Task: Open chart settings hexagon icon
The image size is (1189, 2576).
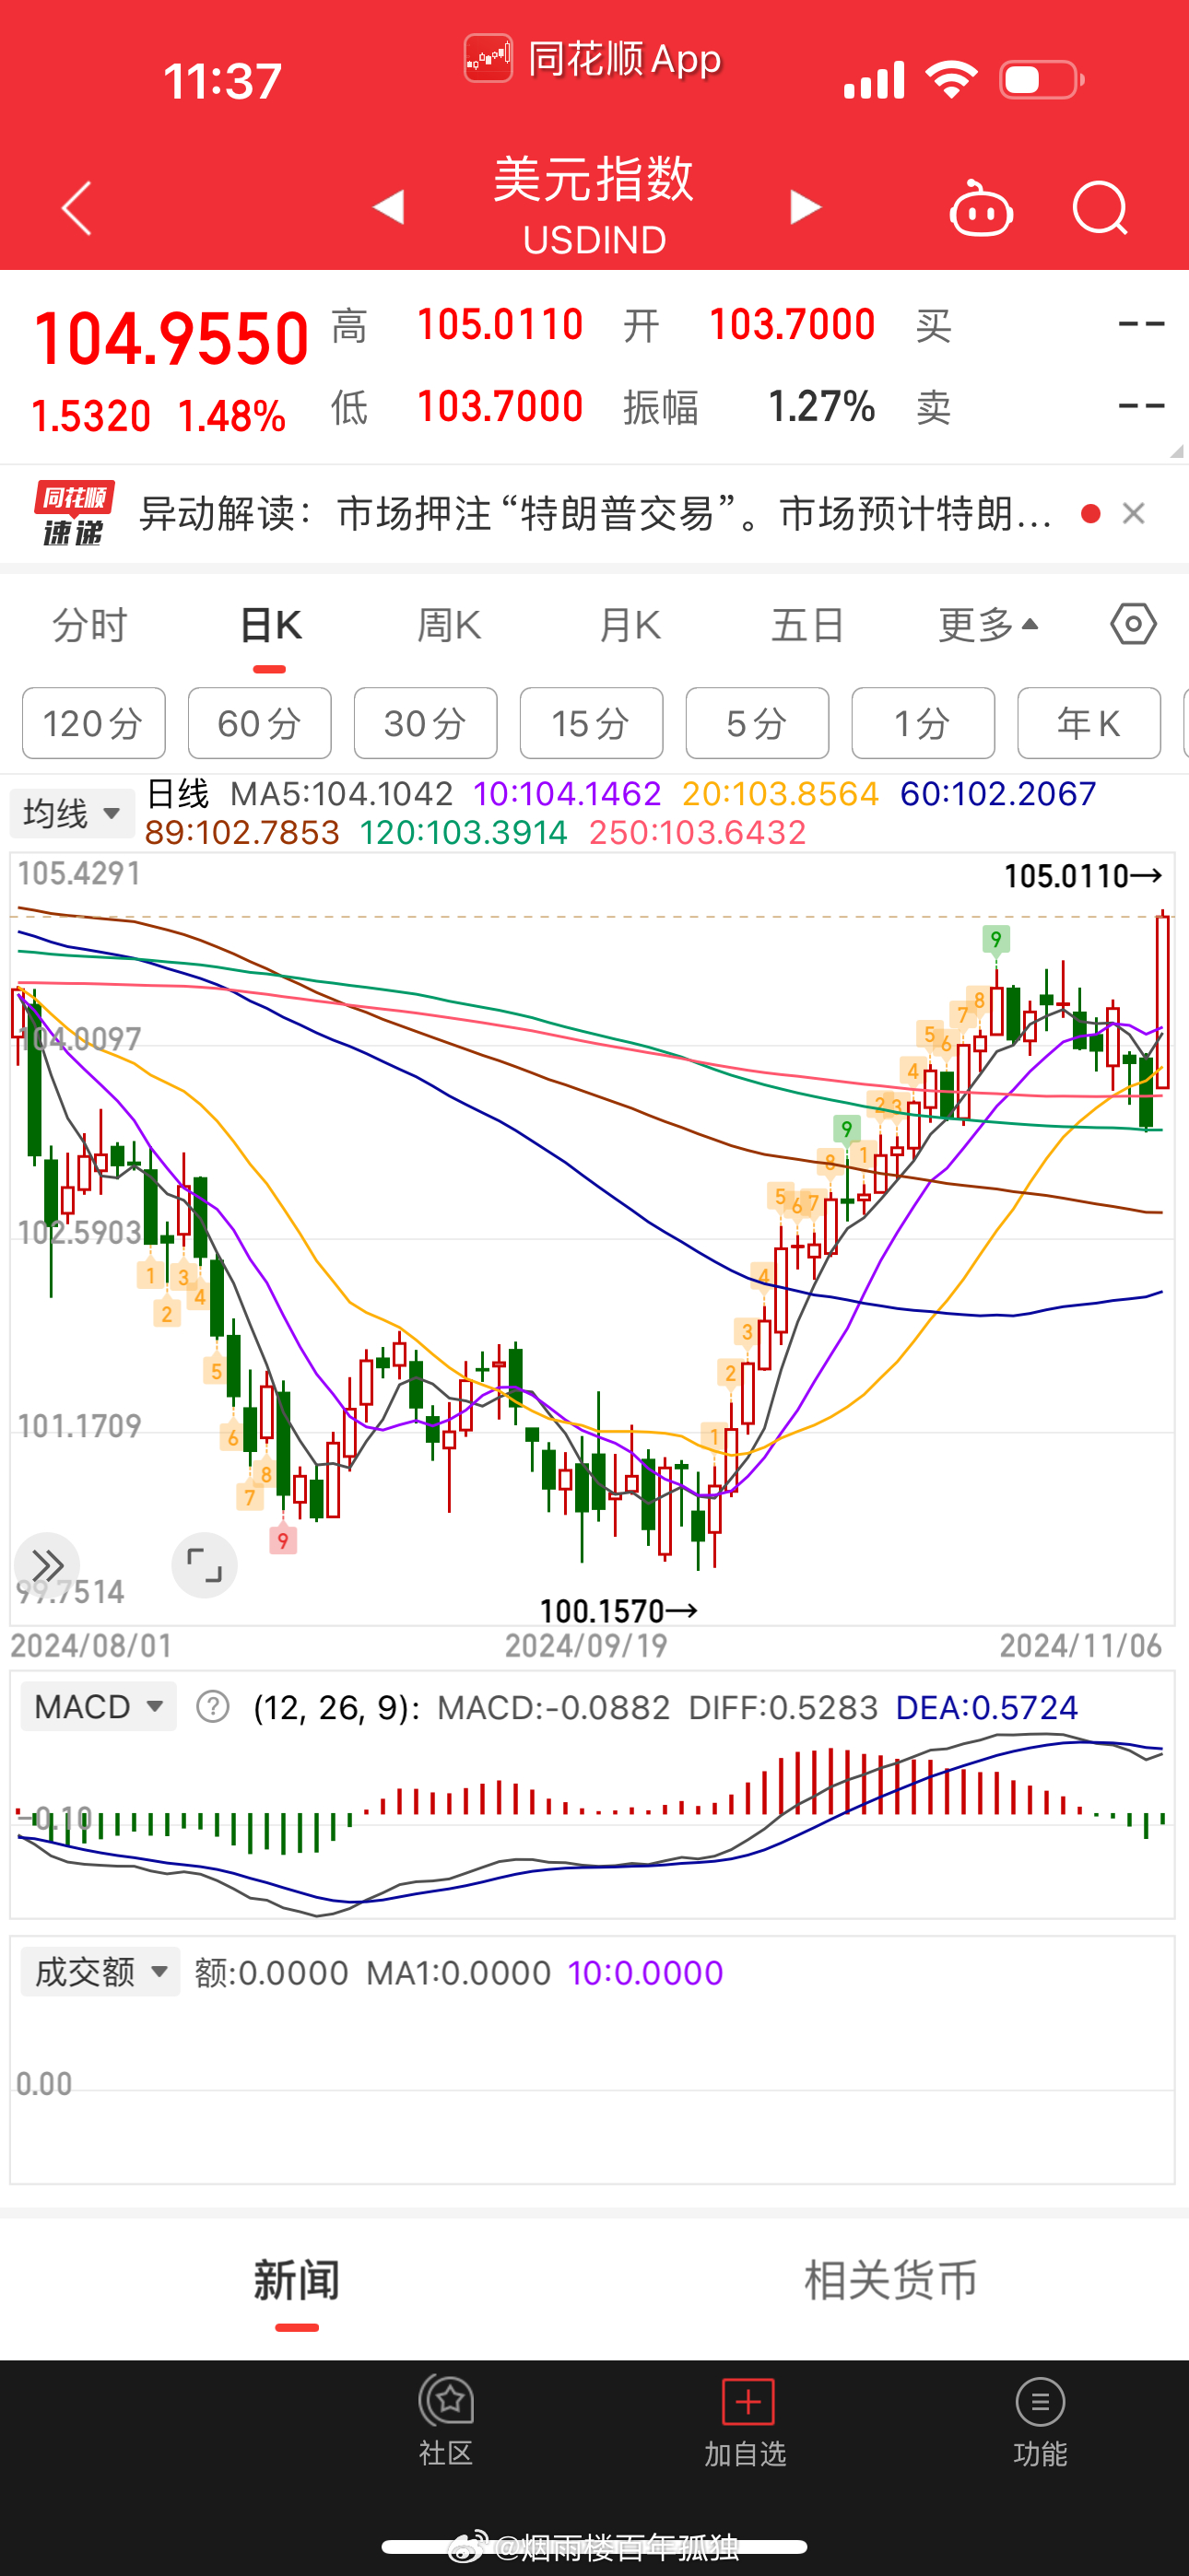Action: [1133, 624]
